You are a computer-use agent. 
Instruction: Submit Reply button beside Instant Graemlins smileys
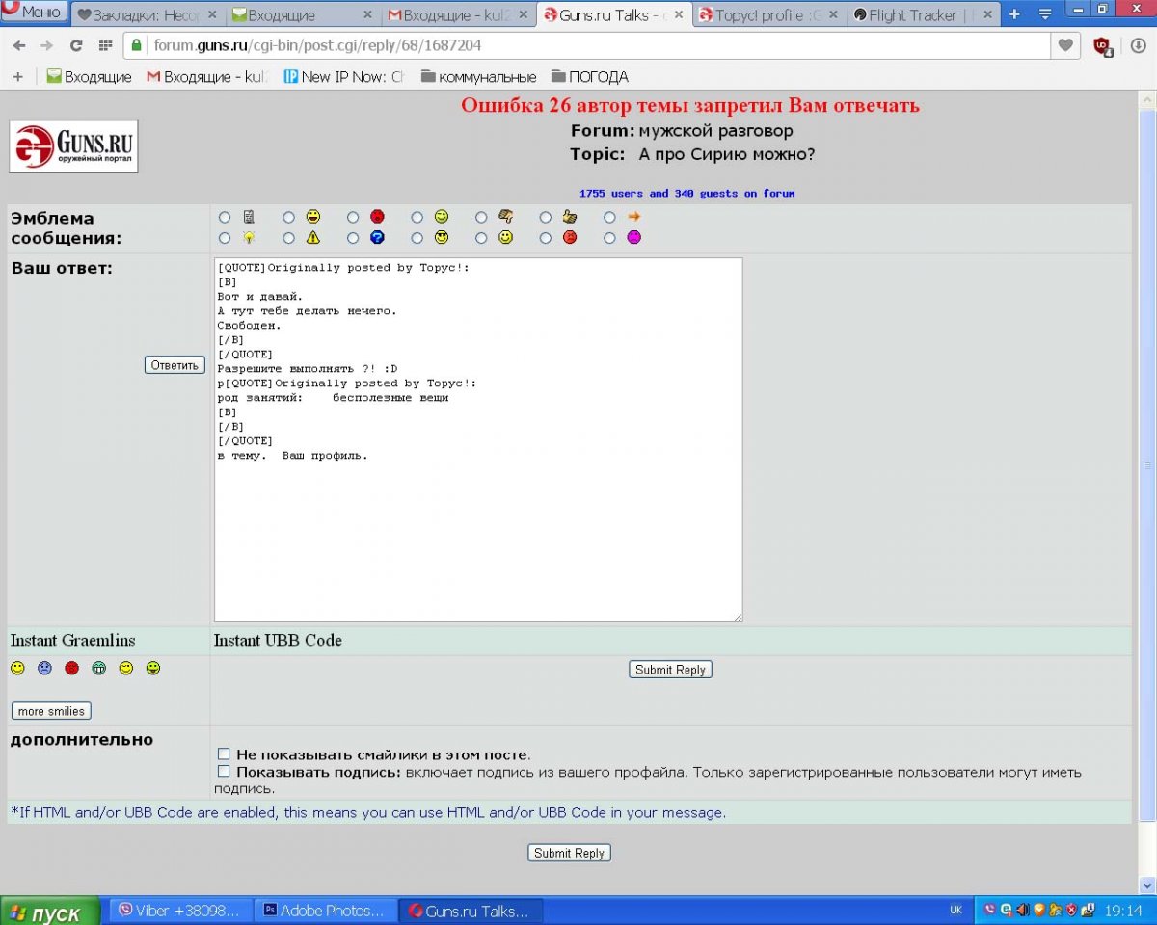670,670
